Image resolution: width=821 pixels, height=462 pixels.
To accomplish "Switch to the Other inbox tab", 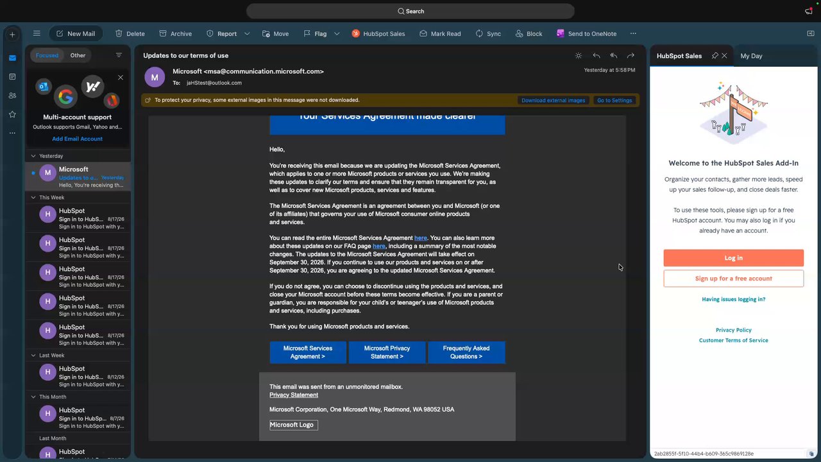I will coord(78,55).
